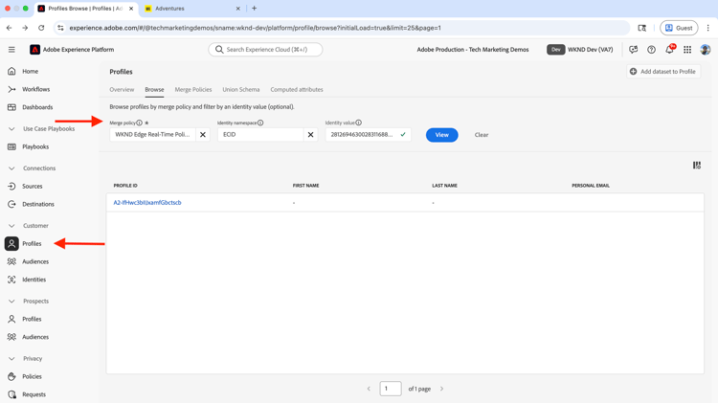Open the user avatar menu
Viewport: 718px width, 403px height.
click(706, 50)
